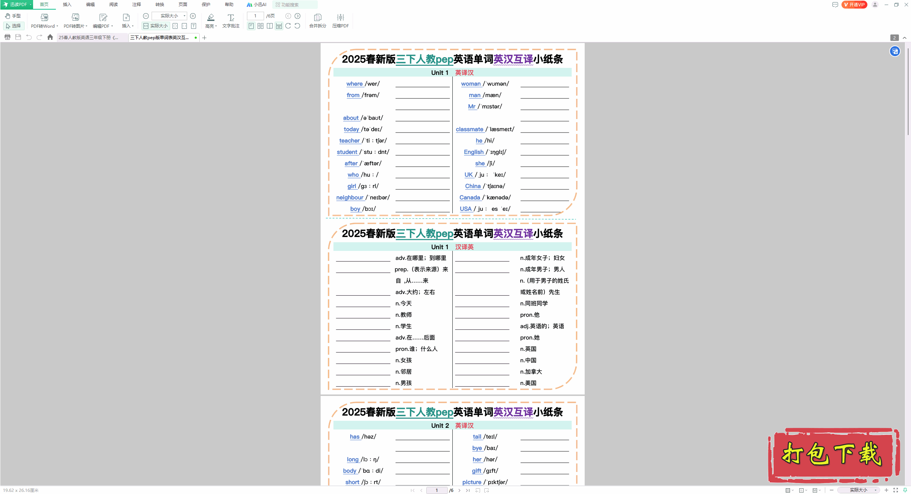Expand the PDF转图片 dropdown arrow
Viewport: 911px width, 494px height.
pos(86,26)
